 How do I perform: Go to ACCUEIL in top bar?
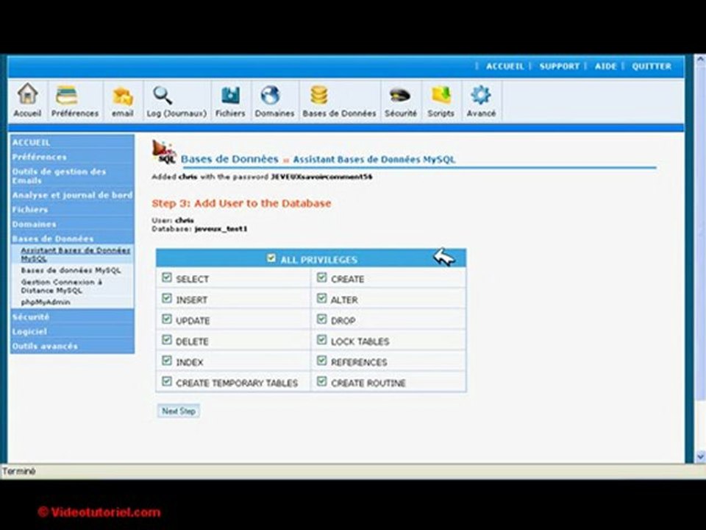(x=504, y=66)
